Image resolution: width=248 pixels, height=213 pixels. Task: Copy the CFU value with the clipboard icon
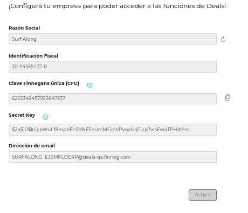coord(228,97)
